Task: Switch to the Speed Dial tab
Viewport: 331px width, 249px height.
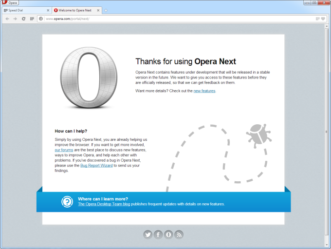Action: tap(26, 10)
